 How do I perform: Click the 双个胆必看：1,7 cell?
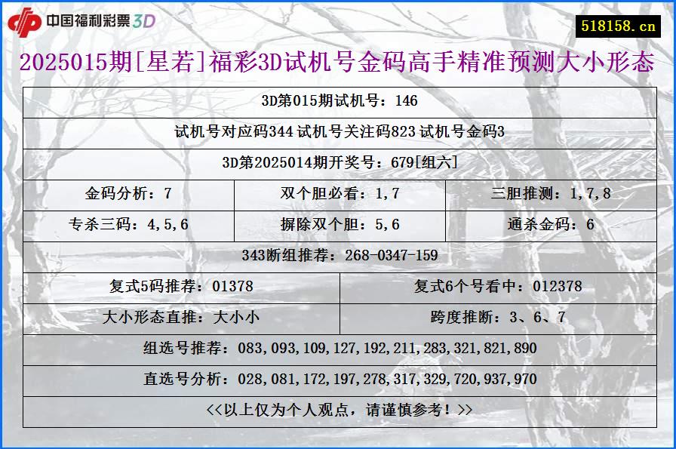(x=338, y=190)
